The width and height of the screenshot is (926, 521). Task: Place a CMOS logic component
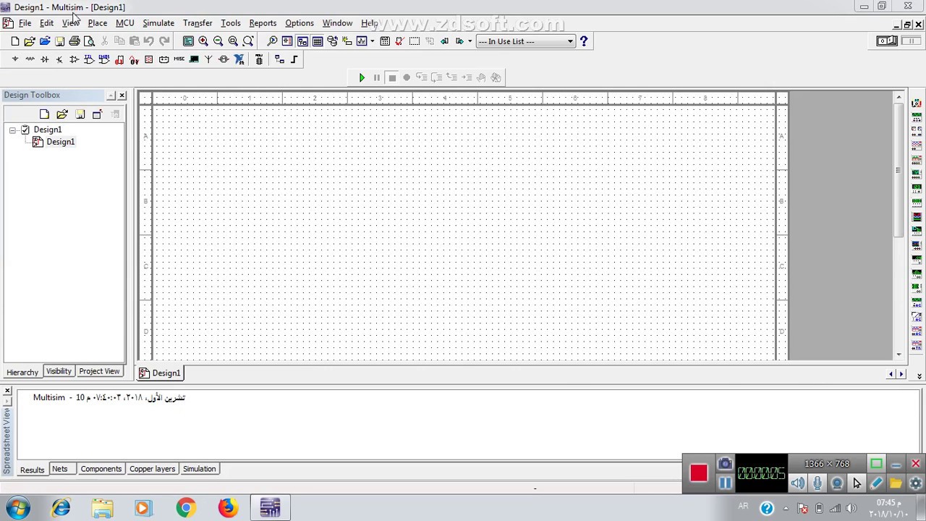pyautogui.click(x=104, y=59)
